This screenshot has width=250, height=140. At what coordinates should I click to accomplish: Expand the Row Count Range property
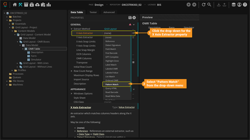click(72, 71)
